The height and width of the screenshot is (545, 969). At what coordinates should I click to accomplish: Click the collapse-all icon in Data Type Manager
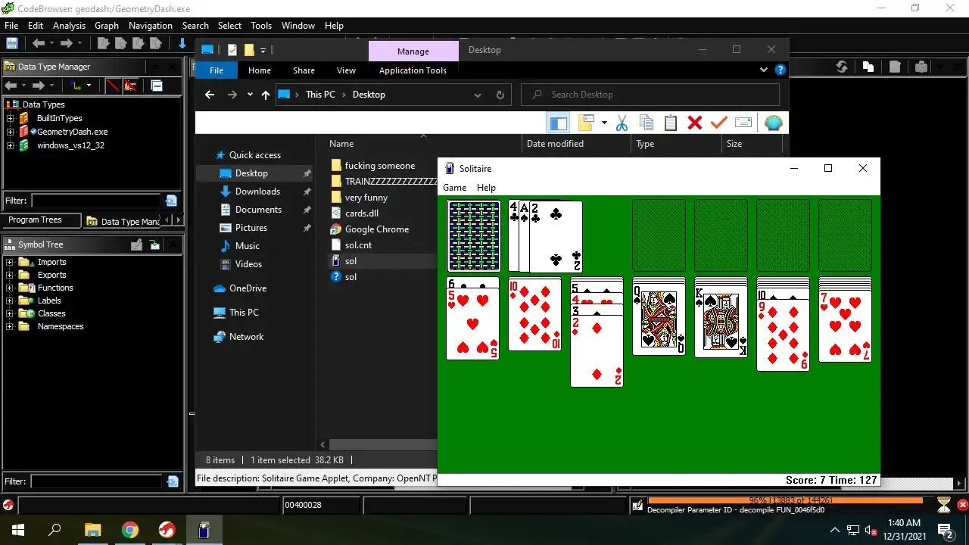point(156,86)
